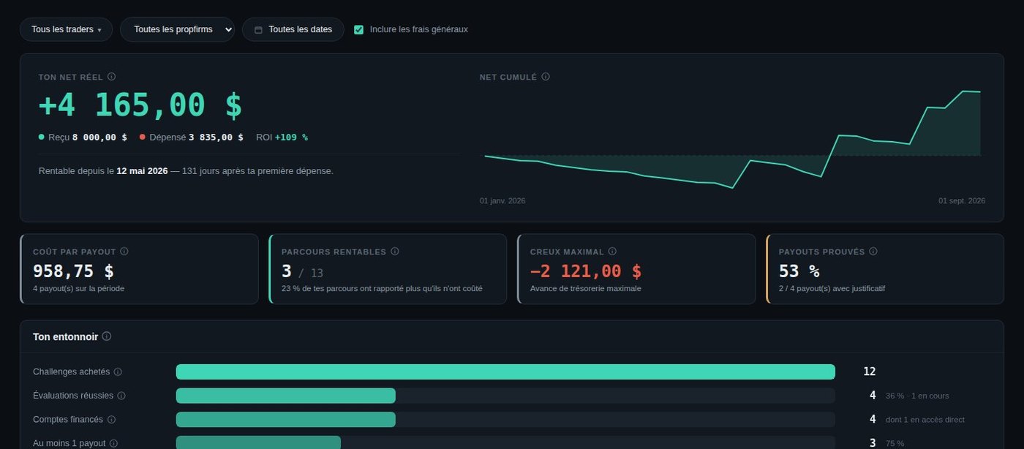This screenshot has width=1024, height=449.
Task: Click the dont 1 en accès direct note
Action: [925, 420]
